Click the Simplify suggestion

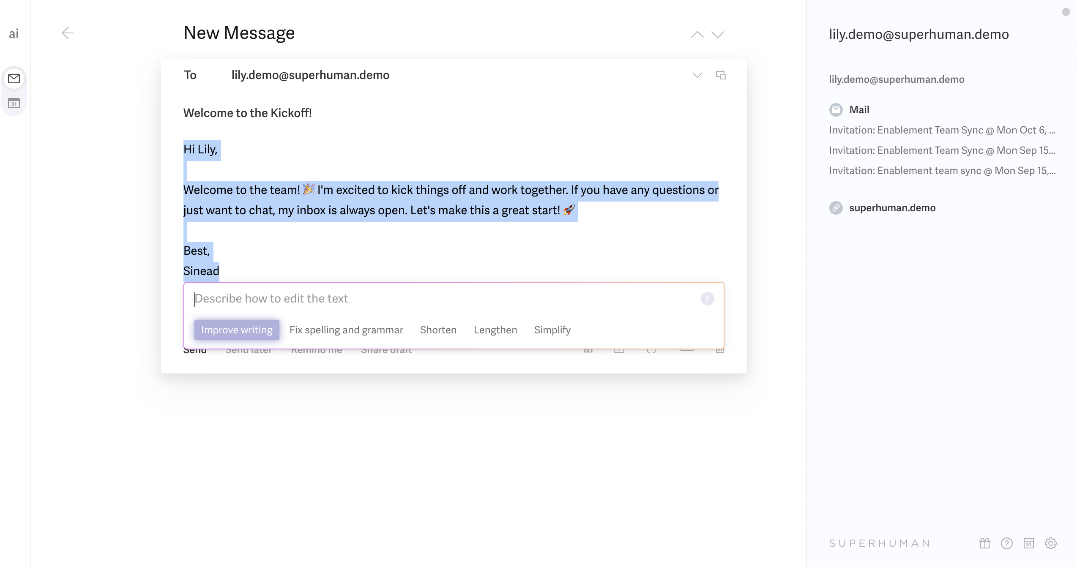[x=552, y=330]
